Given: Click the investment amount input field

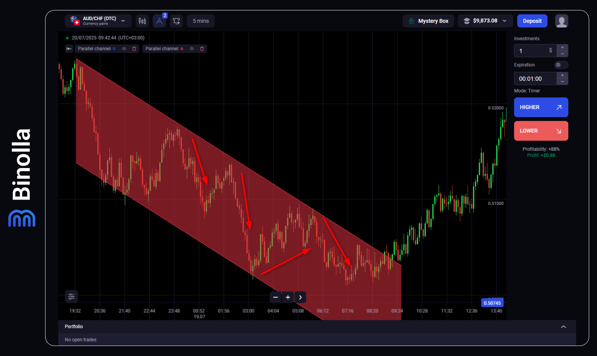Looking at the screenshot, I should (x=534, y=51).
